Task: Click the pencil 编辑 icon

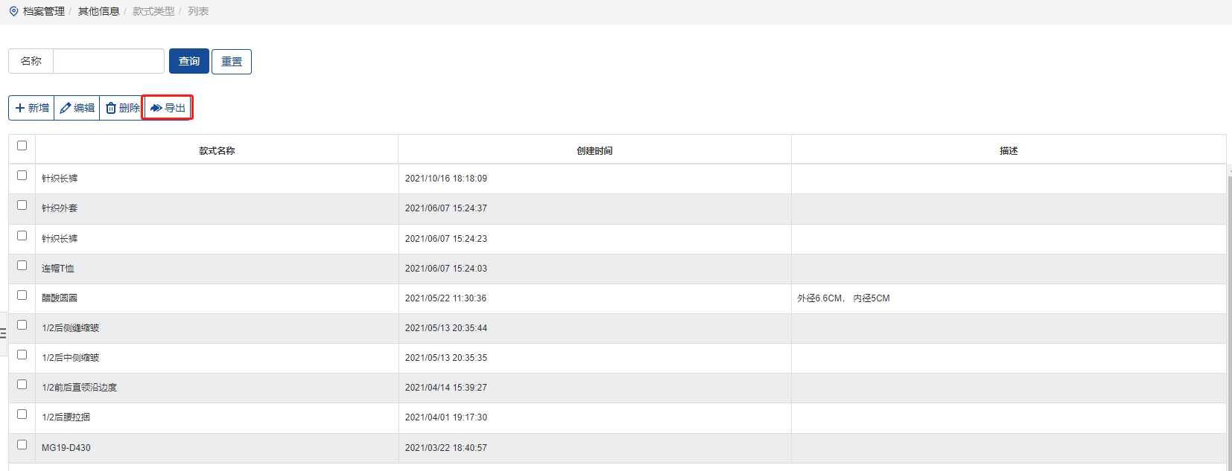Action: pyautogui.click(x=66, y=108)
